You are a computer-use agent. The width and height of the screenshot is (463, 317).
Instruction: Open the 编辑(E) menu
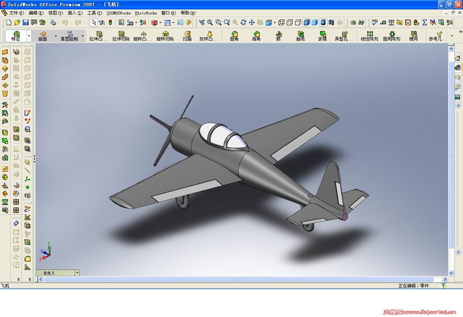(36, 13)
